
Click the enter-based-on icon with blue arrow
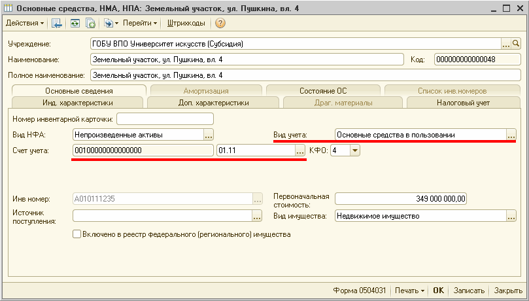(109, 23)
